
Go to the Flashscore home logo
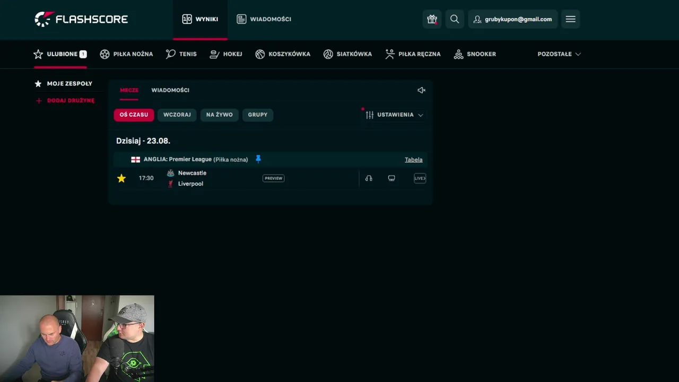pos(81,19)
